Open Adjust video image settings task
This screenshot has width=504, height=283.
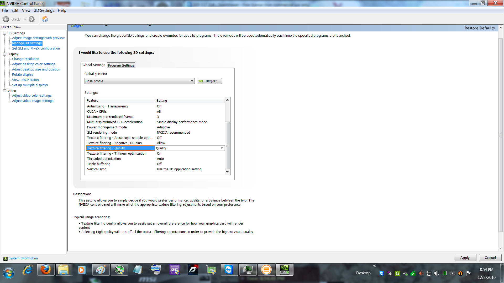(x=33, y=101)
